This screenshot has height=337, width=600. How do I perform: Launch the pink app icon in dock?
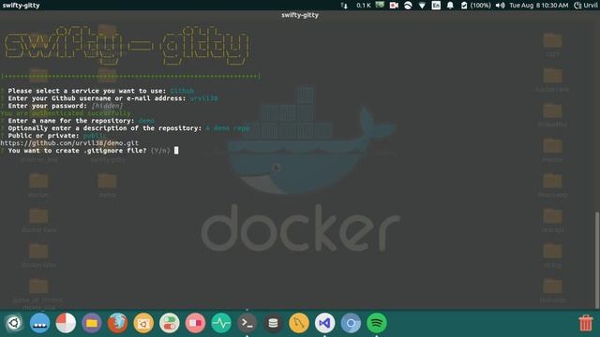click(195, 323)
